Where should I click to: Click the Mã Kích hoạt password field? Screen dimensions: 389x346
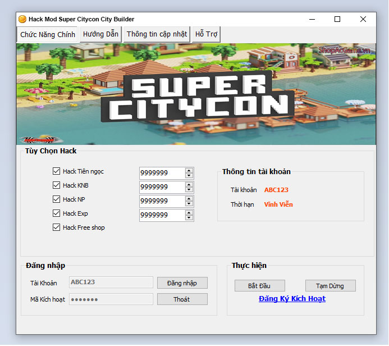point(111,299)
